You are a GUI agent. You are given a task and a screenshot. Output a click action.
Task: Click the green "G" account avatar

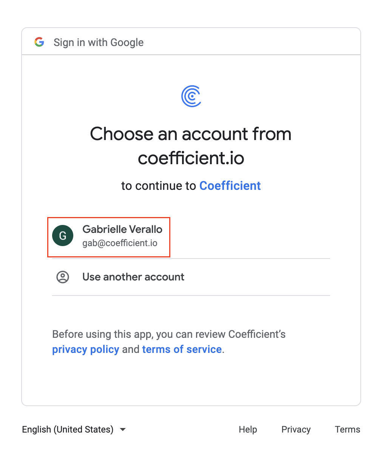63,236
